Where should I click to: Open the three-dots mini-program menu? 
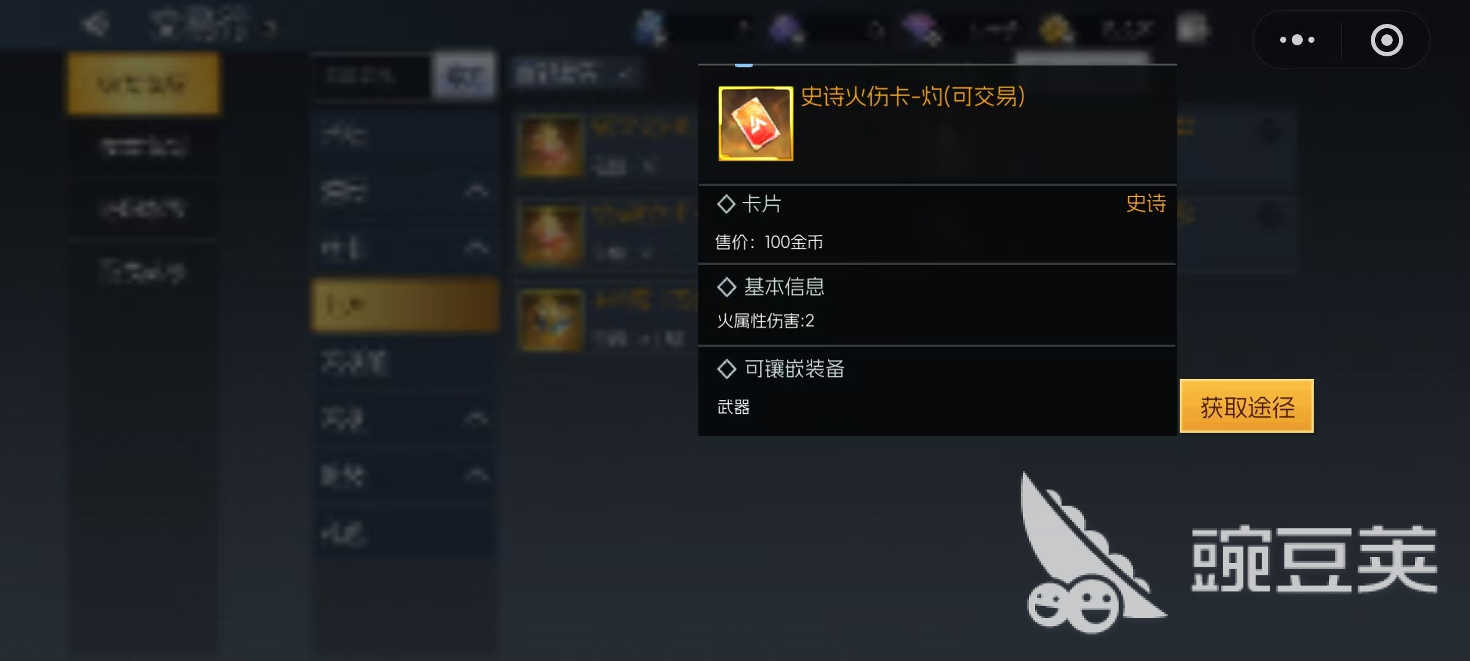pos(1297,40)
